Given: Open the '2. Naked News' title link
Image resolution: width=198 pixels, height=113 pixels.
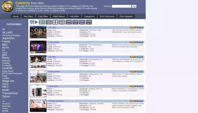Looking at the screenshot, I should (x=54, y=42).
